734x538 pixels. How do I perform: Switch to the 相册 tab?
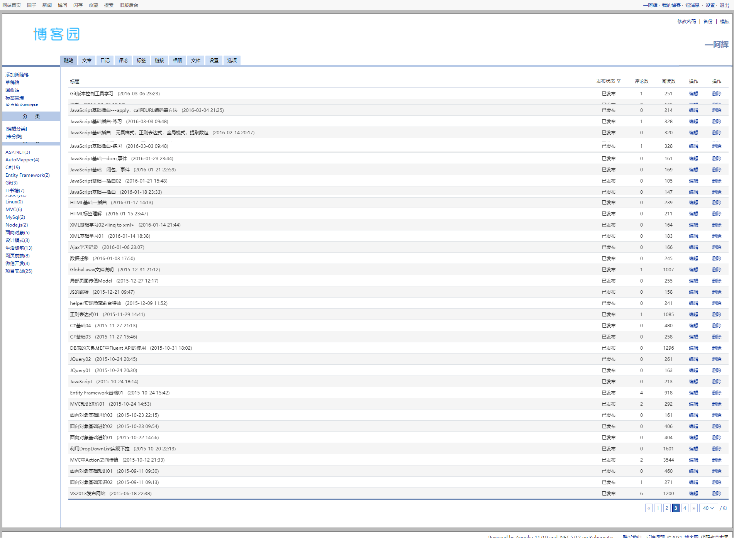178,60
